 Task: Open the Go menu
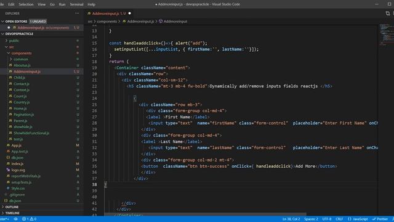coord(52,4)
